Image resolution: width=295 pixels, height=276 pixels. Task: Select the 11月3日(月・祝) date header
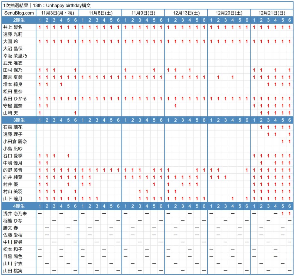click(57, 13)
